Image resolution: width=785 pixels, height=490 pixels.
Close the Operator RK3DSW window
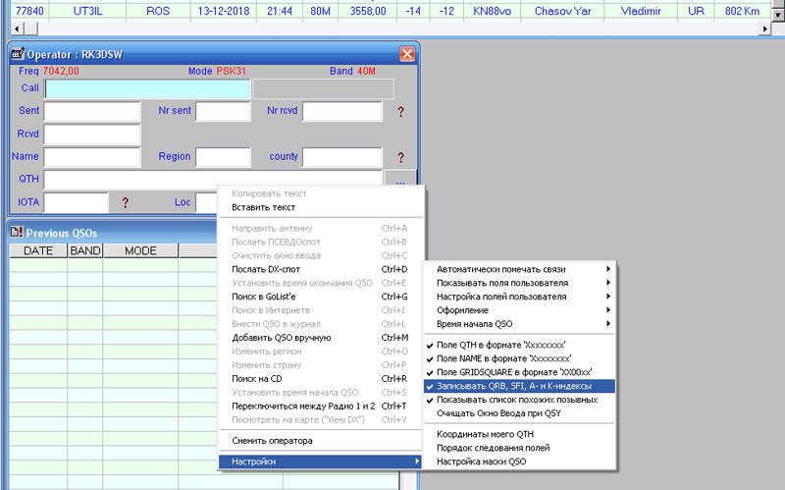(x=407, y=55)
